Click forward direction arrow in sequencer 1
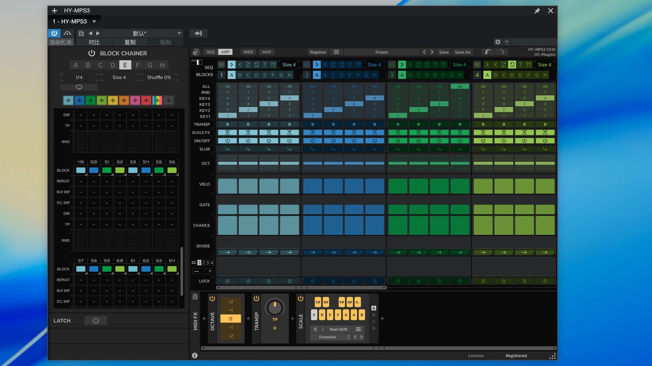The width and height of the screenshot is (652, 366). [231, 65]
